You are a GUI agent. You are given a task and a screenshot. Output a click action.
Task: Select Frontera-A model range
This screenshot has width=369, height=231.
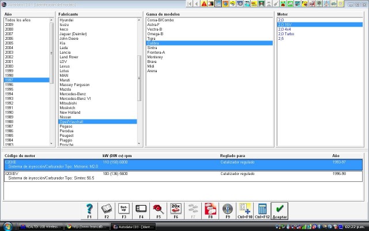209,53
